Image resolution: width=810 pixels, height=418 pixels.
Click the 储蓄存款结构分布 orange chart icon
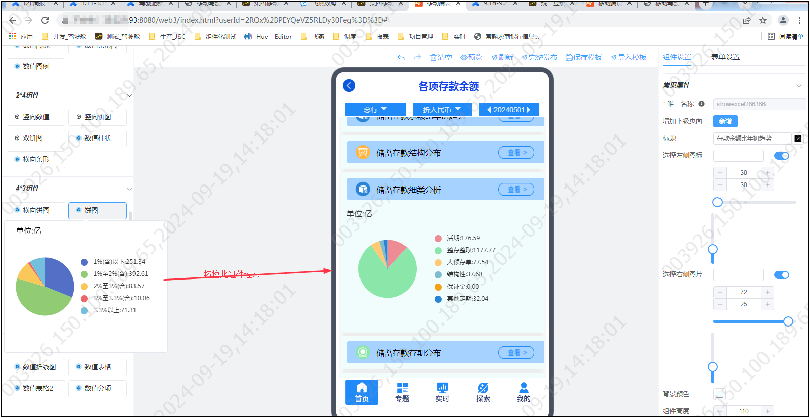click(x=363, y=152)
